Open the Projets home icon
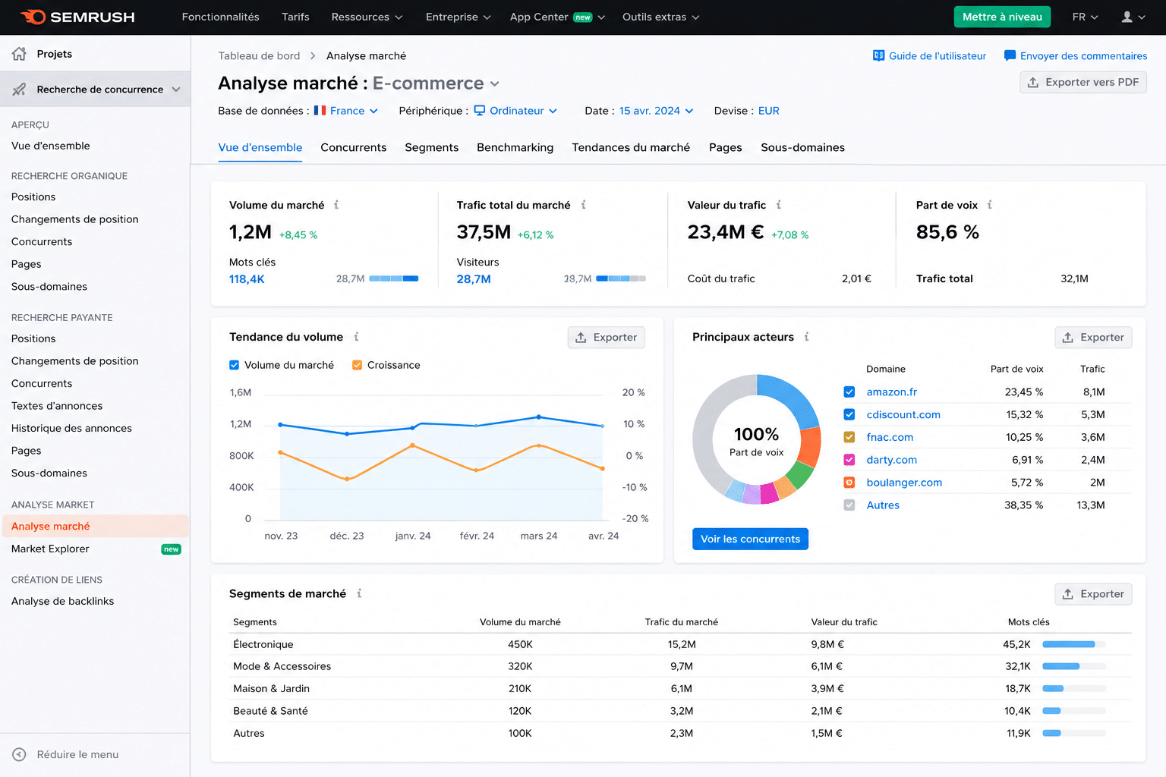 (x=19, y=54)
